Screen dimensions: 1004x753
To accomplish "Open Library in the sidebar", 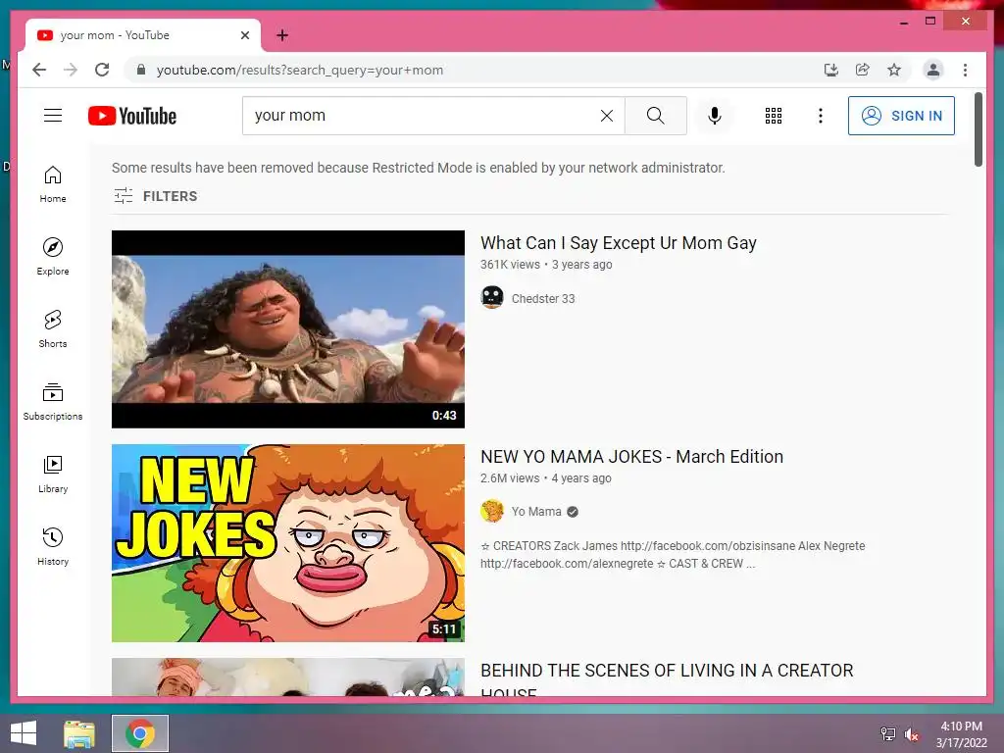I will (x=53, y=474).
